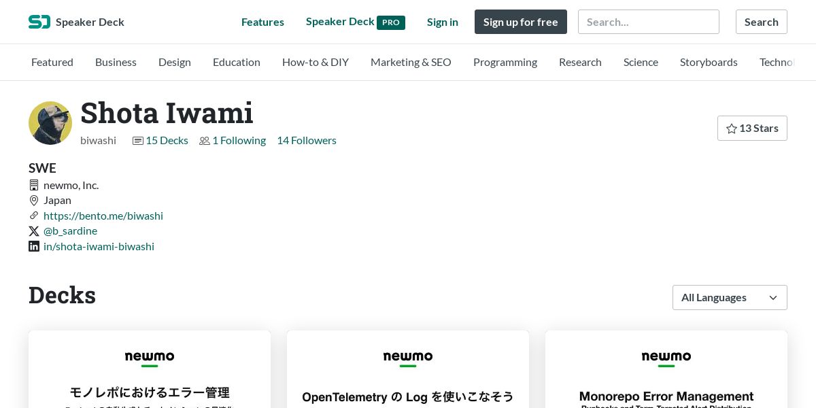Click the newmo, Inc. company text
Screen dimensions: 816x408
[71, 185]
